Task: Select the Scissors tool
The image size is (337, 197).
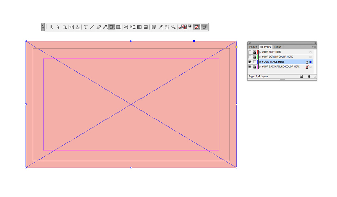Action: tap(126, 27)
